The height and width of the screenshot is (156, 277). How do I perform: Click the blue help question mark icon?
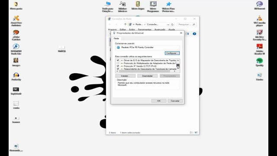pos(194,34)
